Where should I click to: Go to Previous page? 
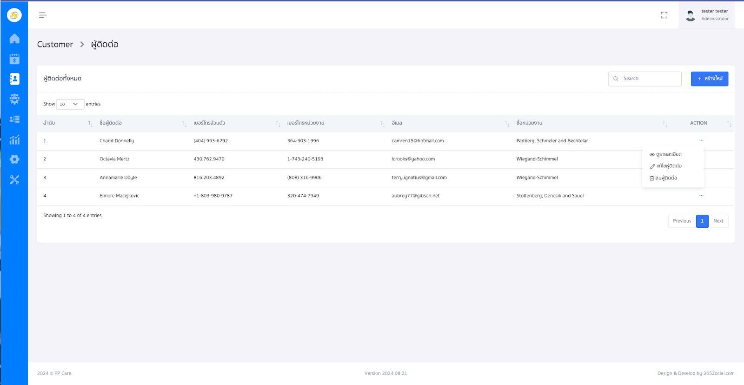pos(682,221)
